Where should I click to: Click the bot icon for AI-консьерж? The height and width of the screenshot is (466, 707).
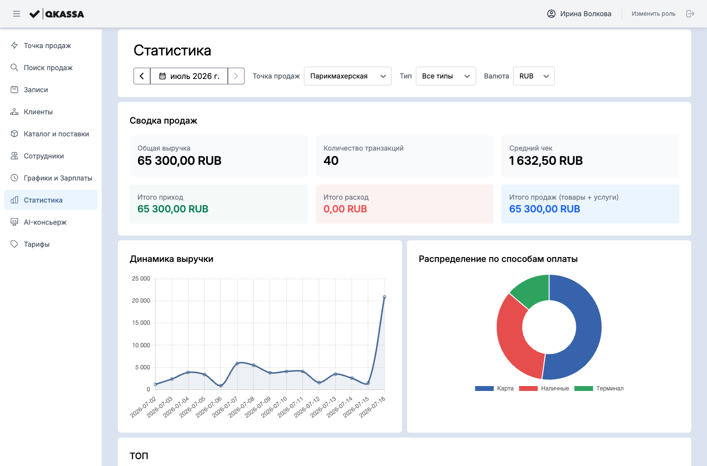point(14,222)
